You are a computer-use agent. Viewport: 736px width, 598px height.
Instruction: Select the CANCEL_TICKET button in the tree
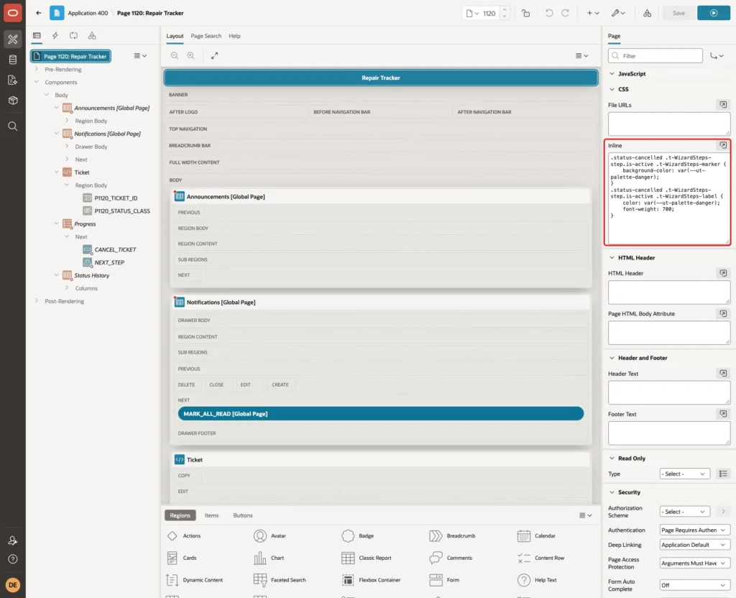pyautogui.click(x=115, y=249)
